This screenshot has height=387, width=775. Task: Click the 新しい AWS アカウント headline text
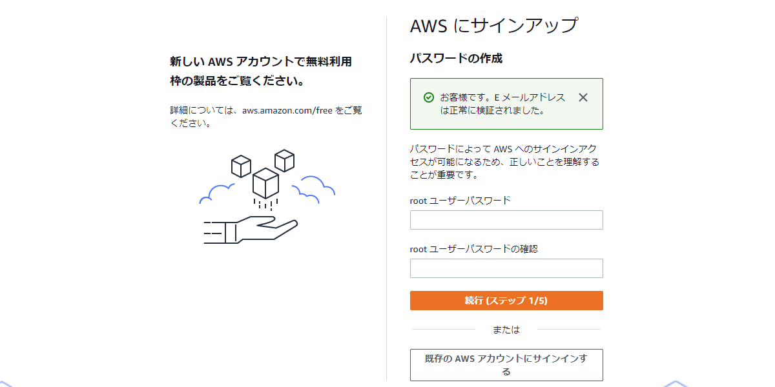point(261,72)
